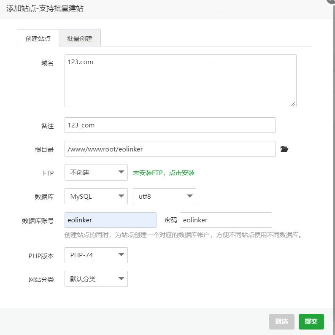The image size is (335, 335).
Task: Click the PHP-74 dropdown arrow caret
Action: pyautogui.click(x=121, y=254)
